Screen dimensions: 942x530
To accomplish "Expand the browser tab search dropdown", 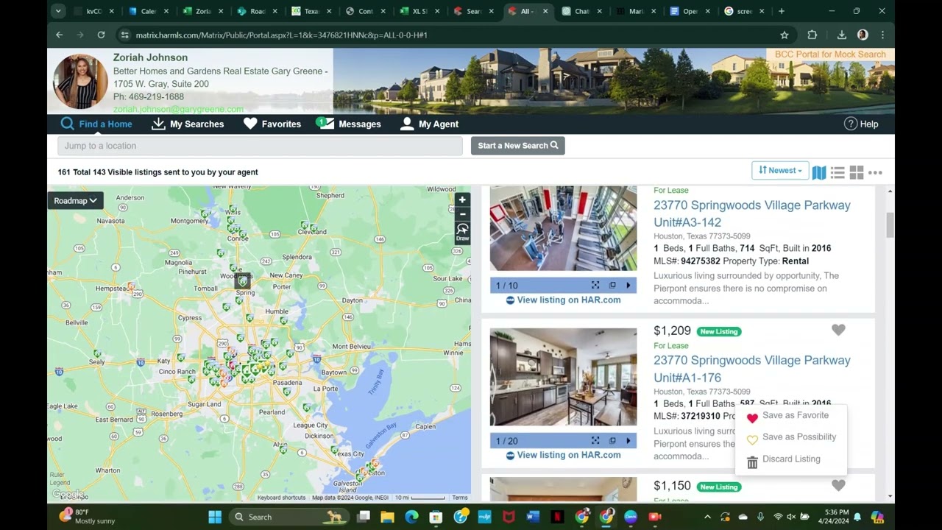I will pyautogui.click(x=58, y=11).
